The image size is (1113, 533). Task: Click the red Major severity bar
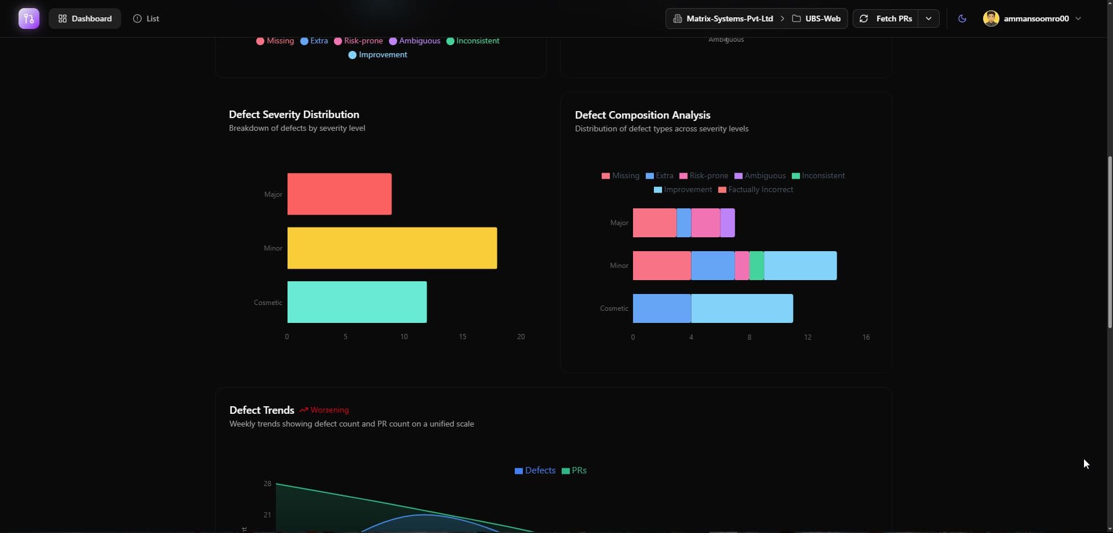coord(339,194)
